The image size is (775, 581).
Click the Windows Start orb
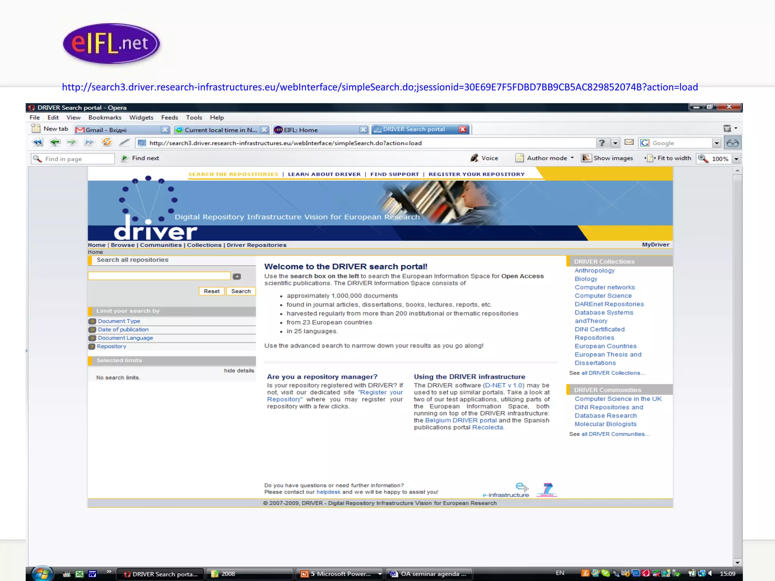pos(42,573)
